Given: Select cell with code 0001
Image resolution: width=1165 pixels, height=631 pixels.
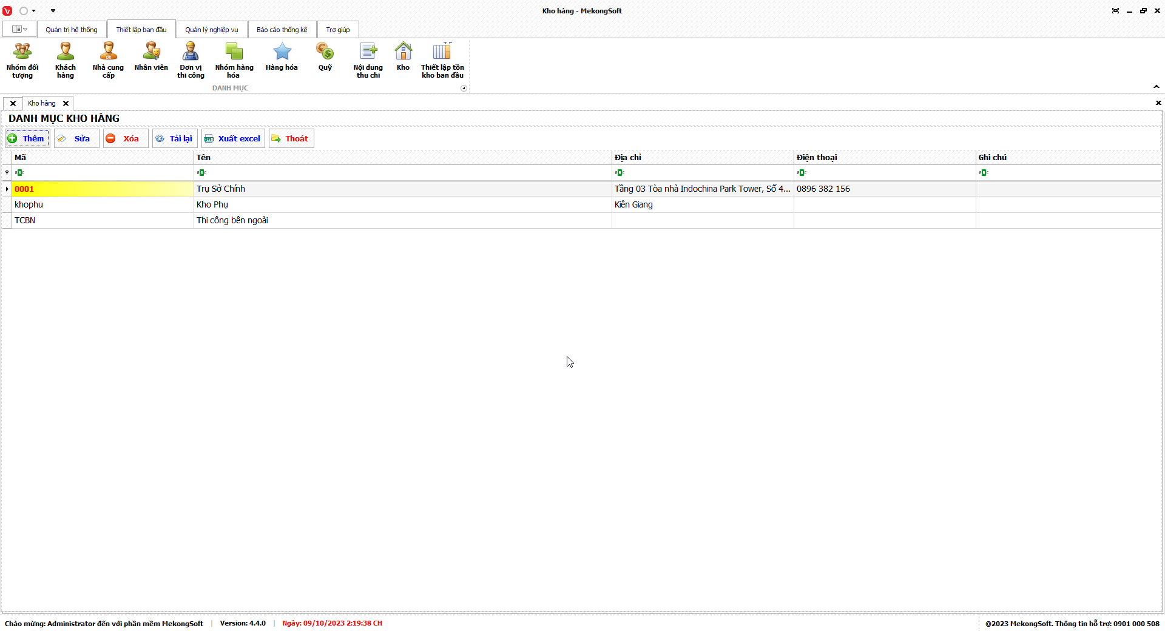Looking at the screenshot, I should (103, 189).
